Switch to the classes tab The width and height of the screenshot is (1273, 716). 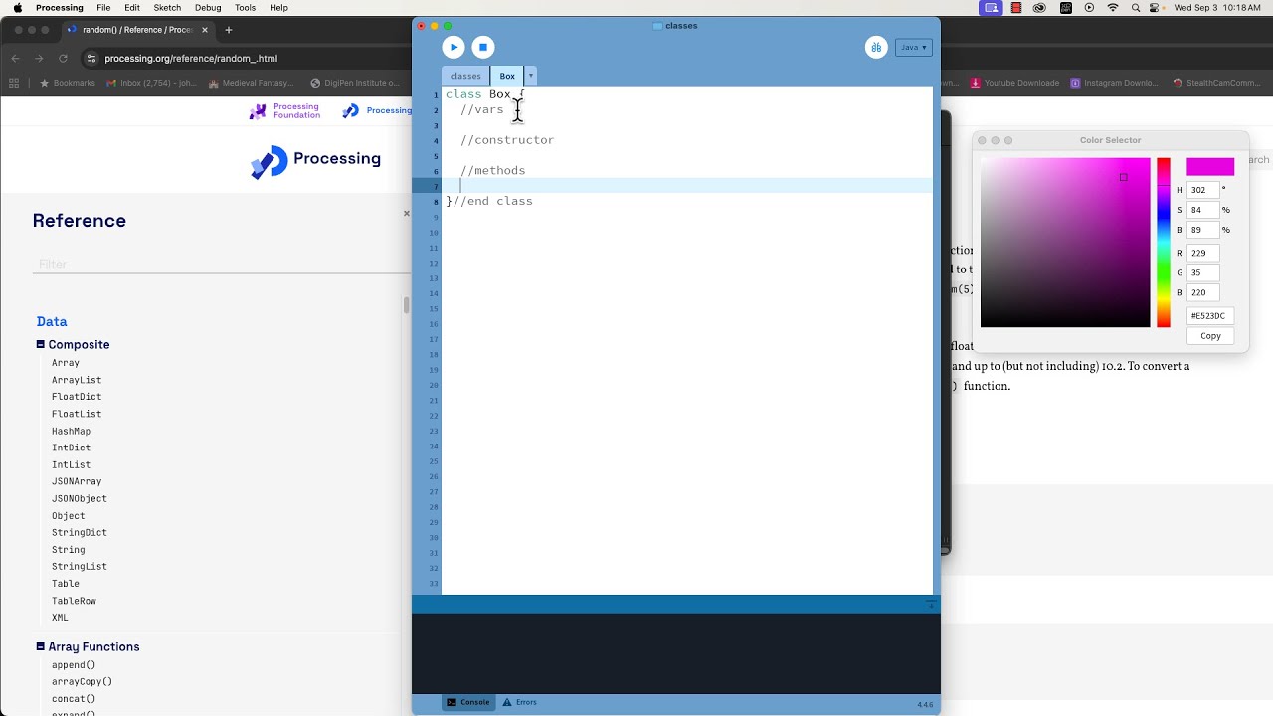click(x=465, y=76)
